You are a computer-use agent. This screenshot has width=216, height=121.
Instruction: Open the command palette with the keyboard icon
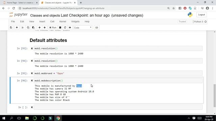[x=97, y=28]
